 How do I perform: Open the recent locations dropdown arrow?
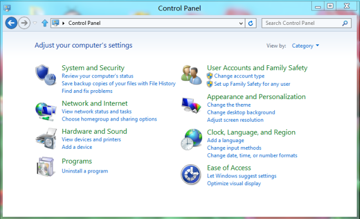[35, 23]
